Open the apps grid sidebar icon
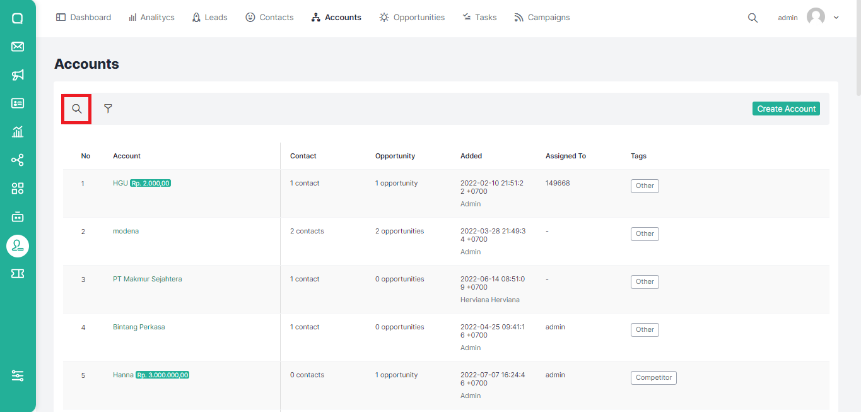This screenshot has width=861, height=412. pyautogui.click(x=18, y=189)
